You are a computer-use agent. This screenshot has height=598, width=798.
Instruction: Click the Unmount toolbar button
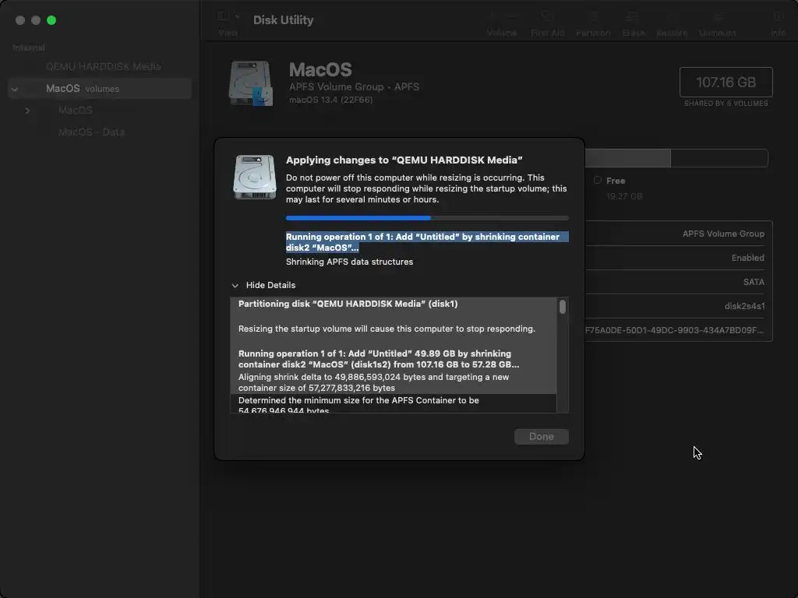718,23
